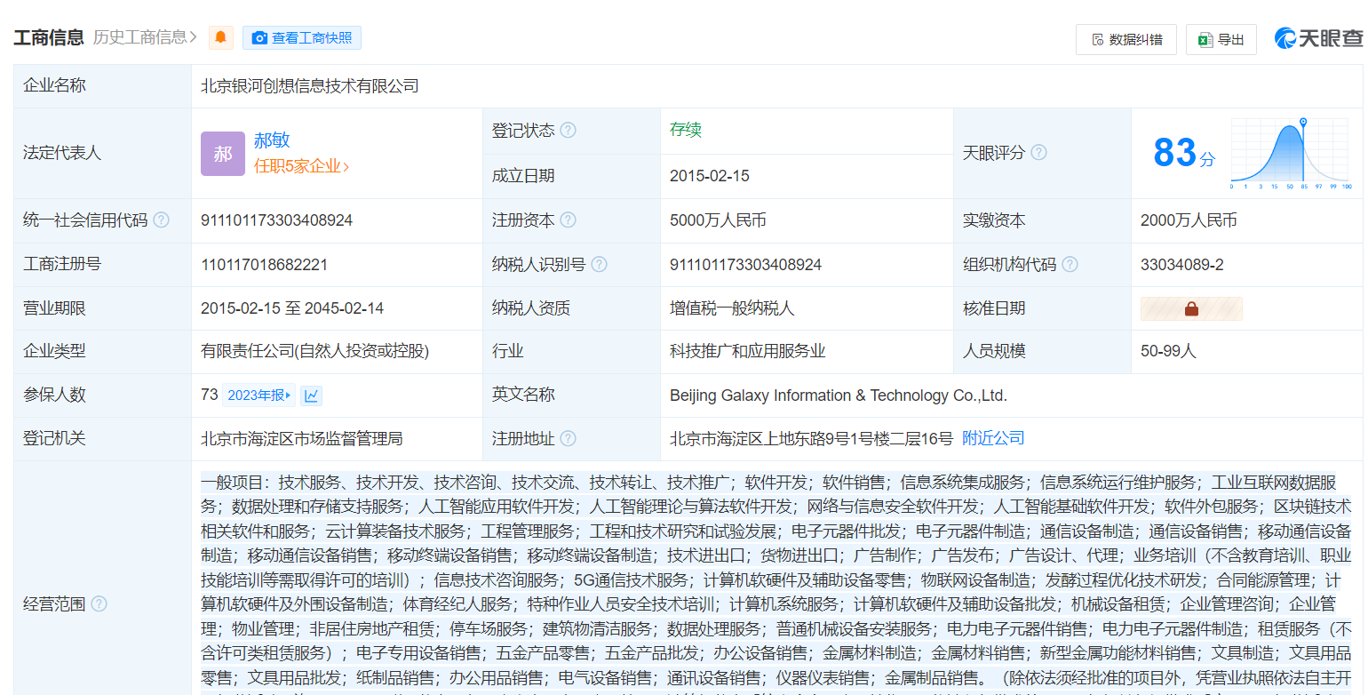Screen dimensions: 1368x695
Task: Export data with the 导出 button
Action: pyautogui.click(x=1221, y=39)
